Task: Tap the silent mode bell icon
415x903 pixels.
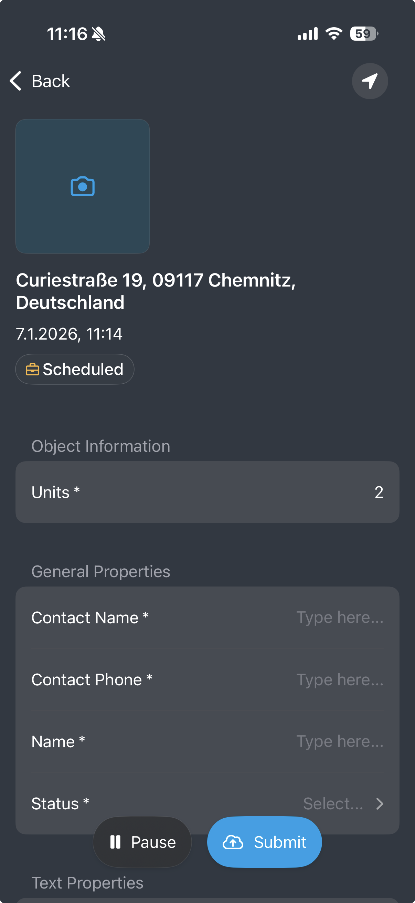Action: click(98, 34)
